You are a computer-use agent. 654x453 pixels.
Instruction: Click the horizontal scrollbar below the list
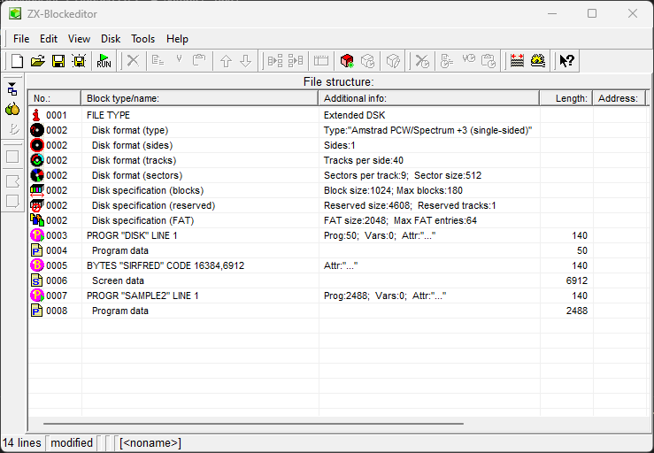point(253,424)
